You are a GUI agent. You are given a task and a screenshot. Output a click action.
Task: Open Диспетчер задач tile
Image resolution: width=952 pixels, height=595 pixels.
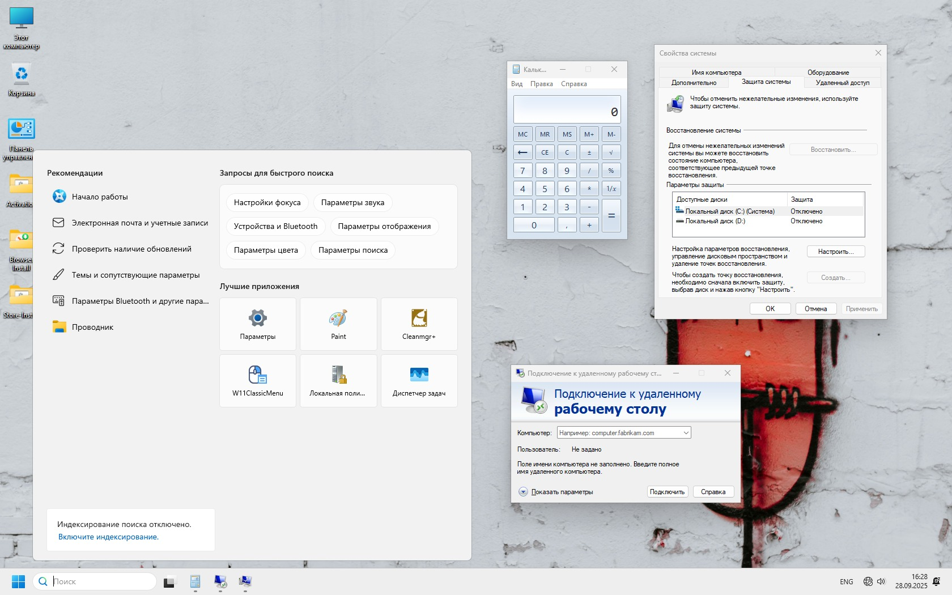click(x=419, y=380)
